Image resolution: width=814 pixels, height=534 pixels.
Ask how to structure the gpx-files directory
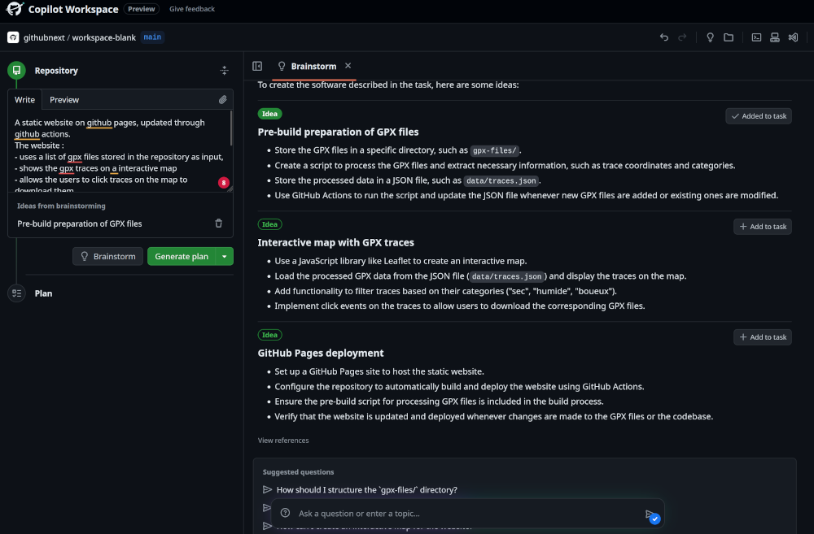[367, 490]
